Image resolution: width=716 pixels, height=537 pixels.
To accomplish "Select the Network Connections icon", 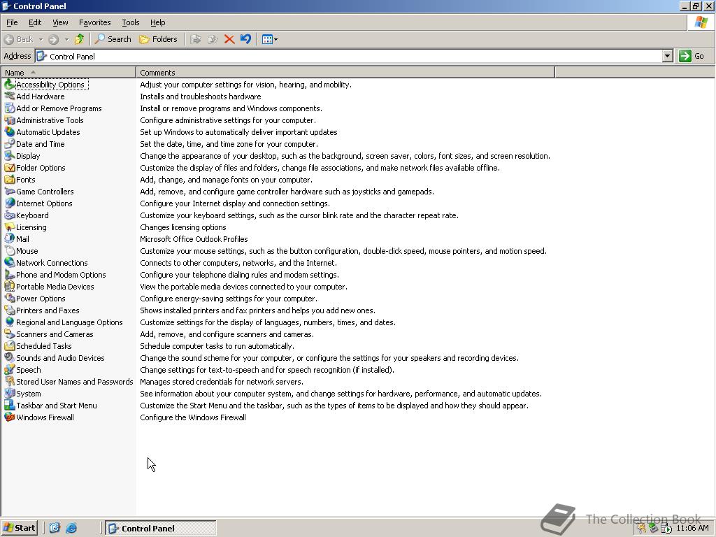I will click(9, 263).
